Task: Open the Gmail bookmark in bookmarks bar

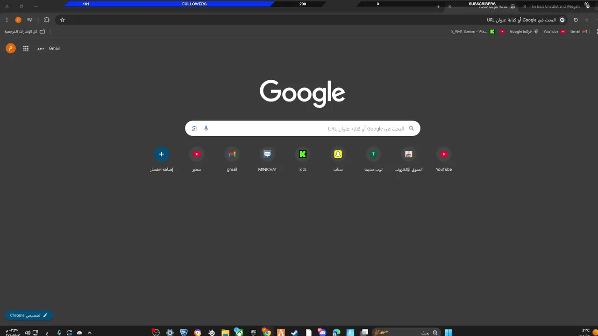Action: [578, 32]
